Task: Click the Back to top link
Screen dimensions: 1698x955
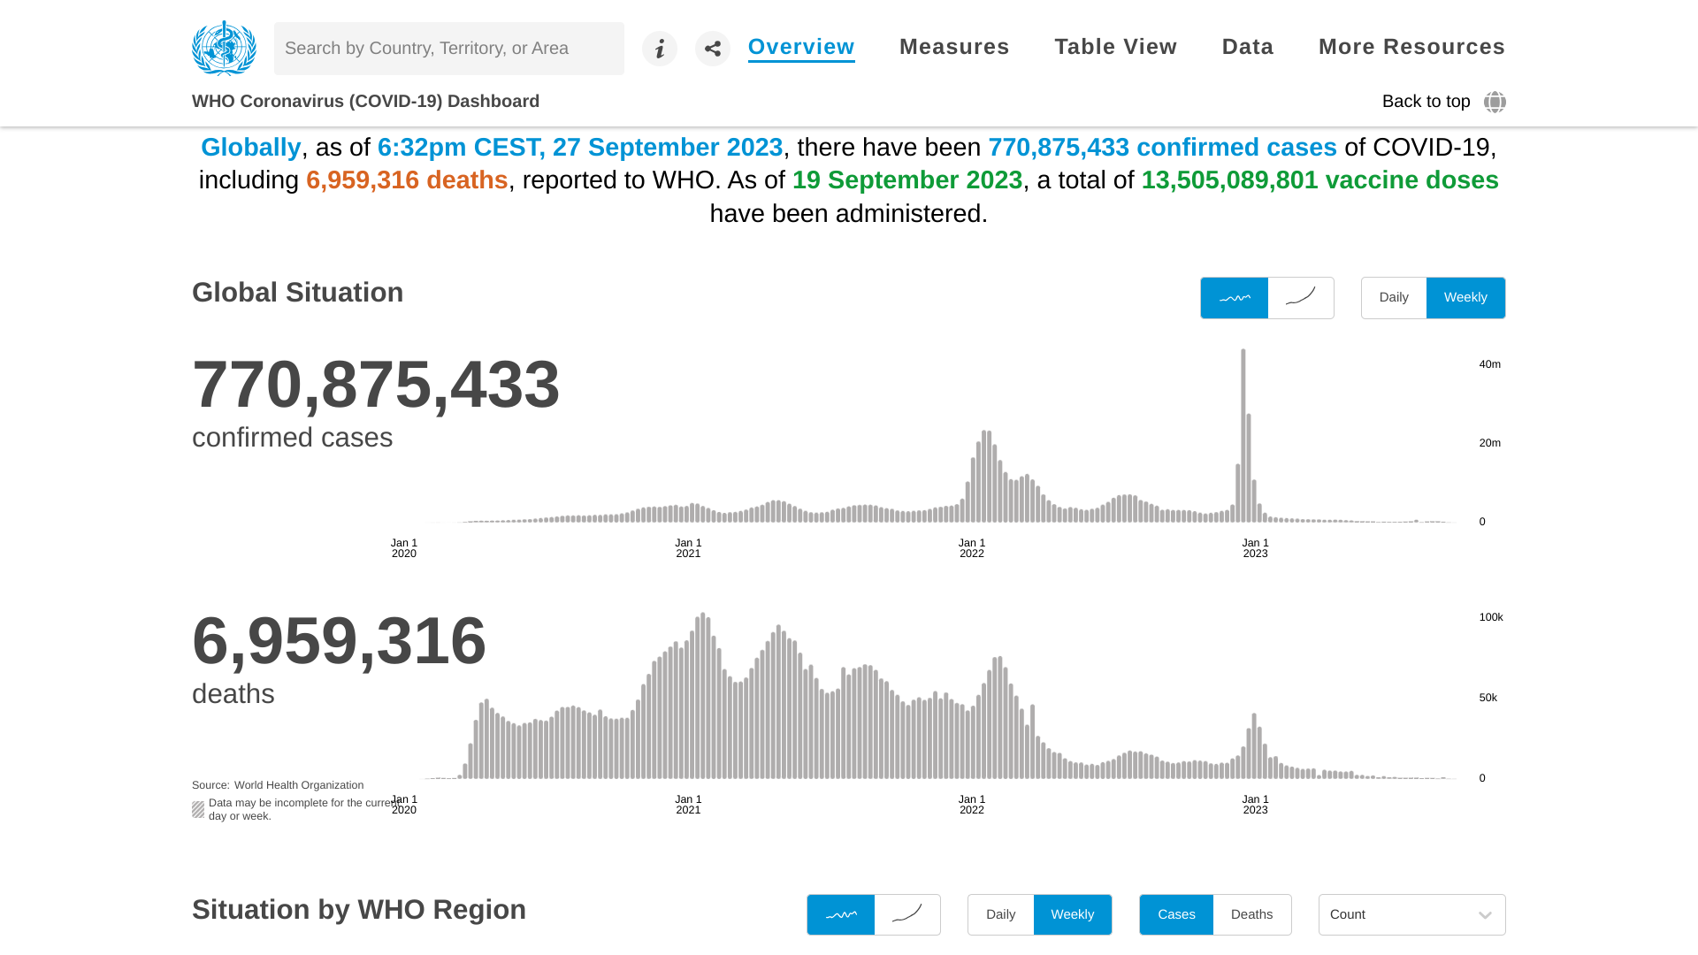Action: click(x=1426, y=102)
